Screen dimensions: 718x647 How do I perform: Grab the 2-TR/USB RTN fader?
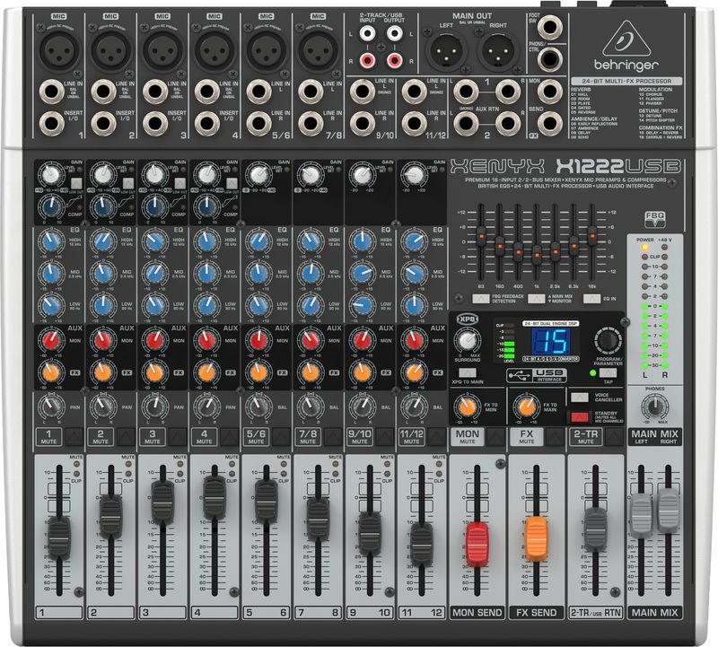click(x=595, y=528)
